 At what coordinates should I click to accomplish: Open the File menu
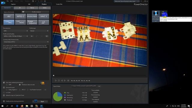(7, 1)
